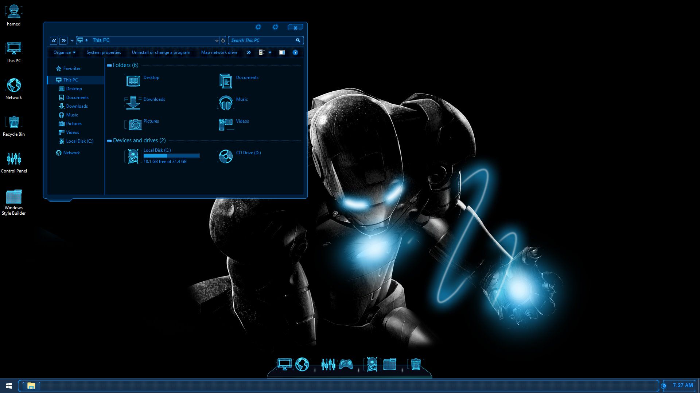Open Windows Style Builder desktop icon

click(x=14, y=196)
